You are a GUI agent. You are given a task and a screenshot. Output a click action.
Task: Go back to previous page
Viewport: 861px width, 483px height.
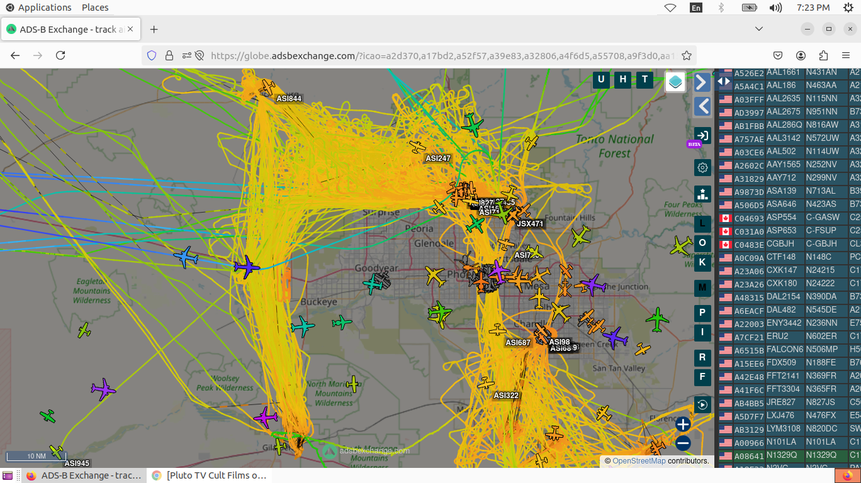tap(15, 55)
